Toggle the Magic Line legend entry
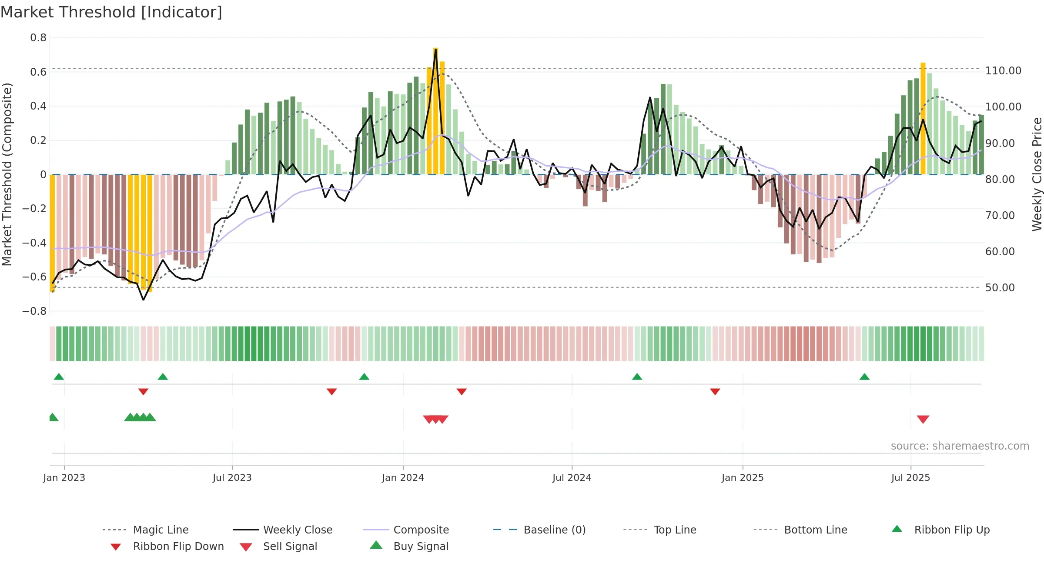The image size is (1044, 587). (146, 530)
